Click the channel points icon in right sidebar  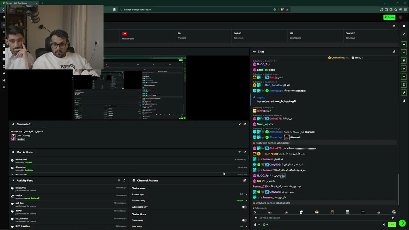coord(404,101)
